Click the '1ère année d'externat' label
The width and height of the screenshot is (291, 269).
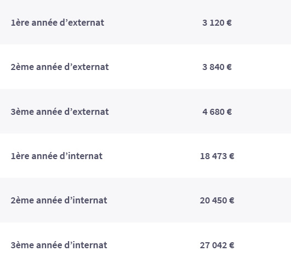pyautogui.click(x=58, y=22)
